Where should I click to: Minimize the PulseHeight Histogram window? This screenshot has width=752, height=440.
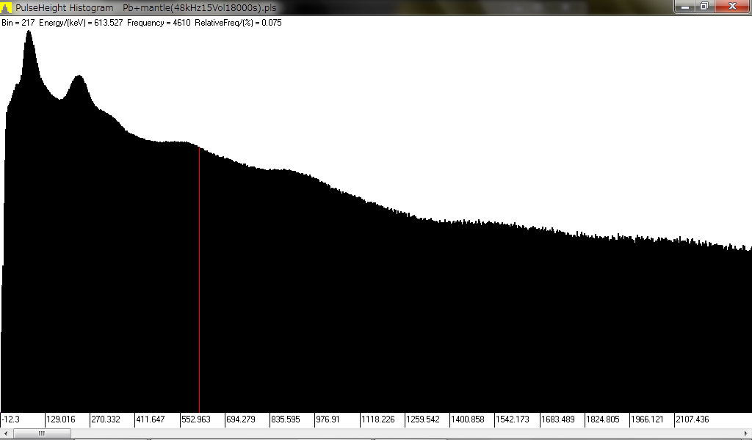point(684,7)
